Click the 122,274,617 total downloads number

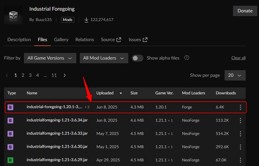pos(102,20)
